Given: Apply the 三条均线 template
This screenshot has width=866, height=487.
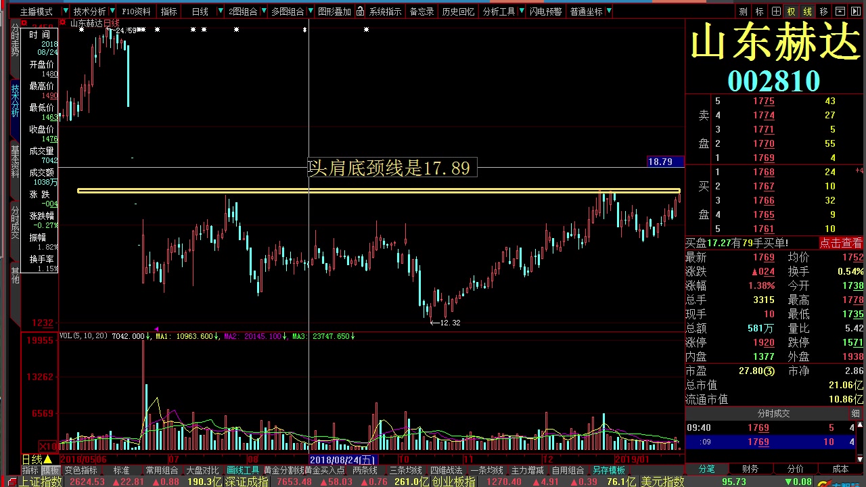Looking at the screenshot, I should [405, 470].
